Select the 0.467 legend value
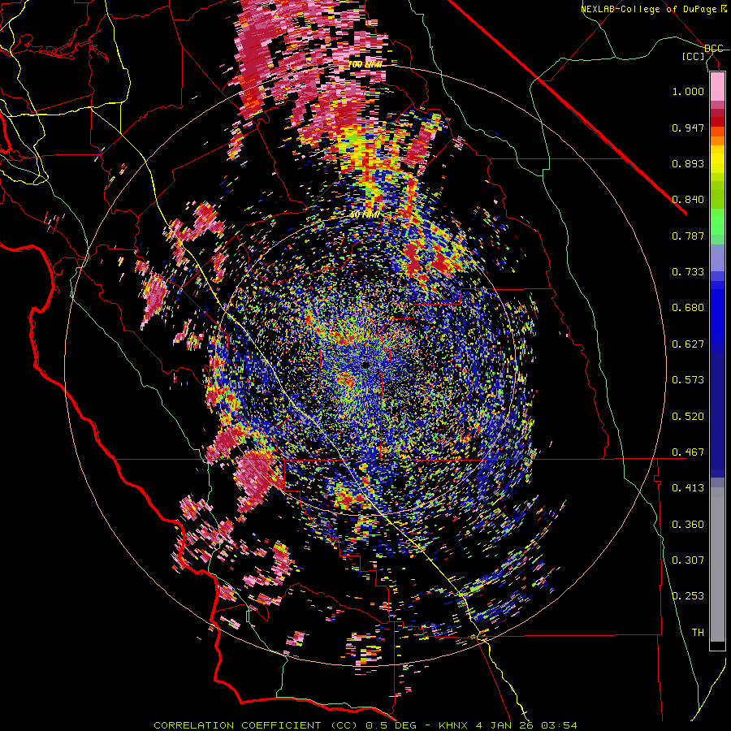Screen dimensions: 731x731 688,452
